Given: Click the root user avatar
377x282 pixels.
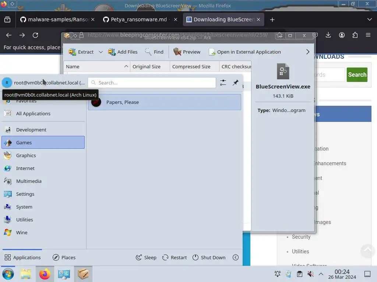Looking at the screenshot, I should (x=7, y=83).
